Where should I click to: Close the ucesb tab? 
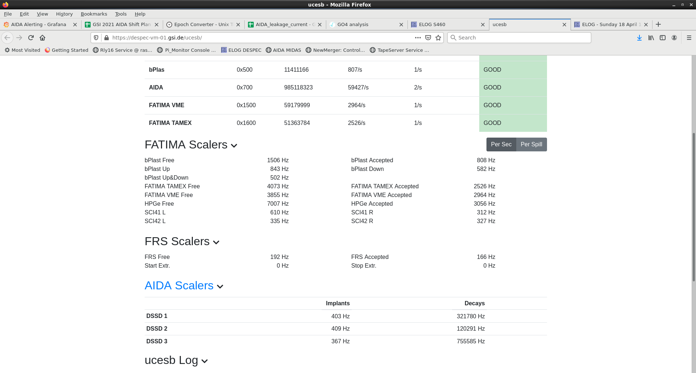tap(564, 25)
